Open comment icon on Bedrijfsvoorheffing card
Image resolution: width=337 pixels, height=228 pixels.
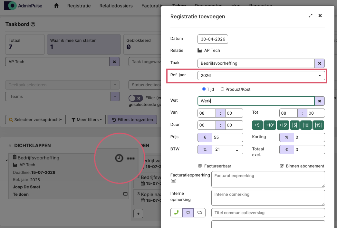pyautogui.click(x=125, y=194)
